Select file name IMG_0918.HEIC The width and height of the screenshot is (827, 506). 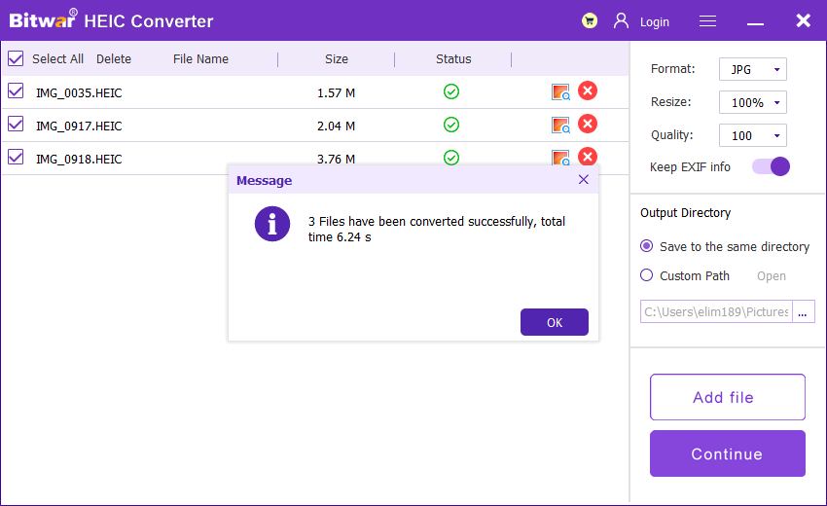pyautogui.click(x=79, y=159)
